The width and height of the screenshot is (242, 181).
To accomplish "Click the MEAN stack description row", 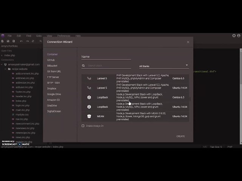I will 135,117.
